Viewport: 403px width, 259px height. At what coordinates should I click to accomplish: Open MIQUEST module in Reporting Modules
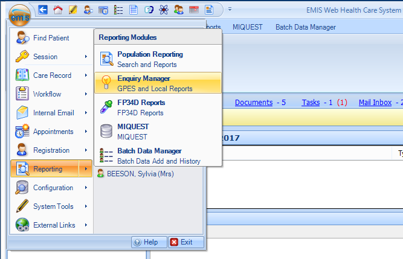click(x=158, y=132)
